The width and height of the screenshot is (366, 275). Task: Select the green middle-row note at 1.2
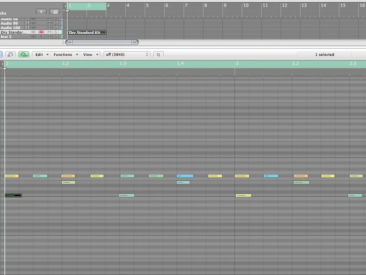(x=69, y=182)
